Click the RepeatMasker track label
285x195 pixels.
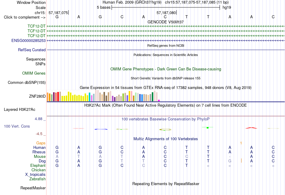click(x=33, y=188)
